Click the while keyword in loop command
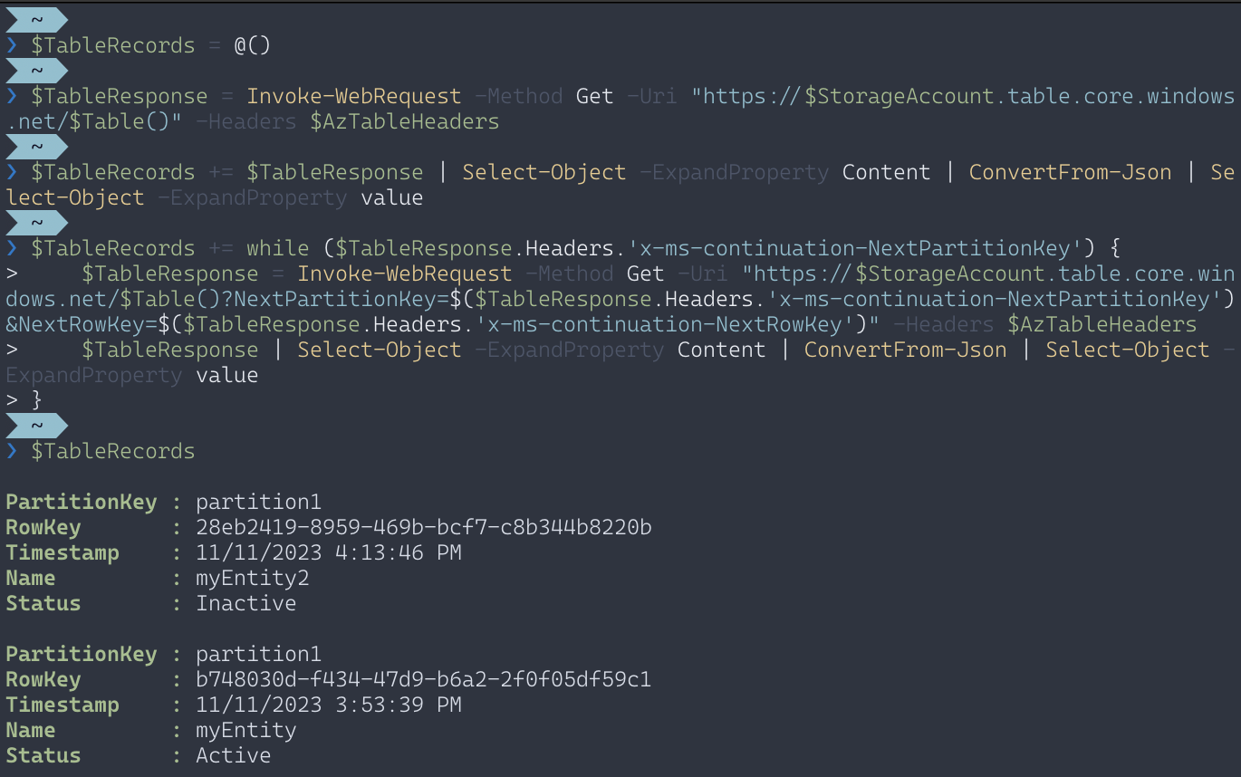Image resolution: width=1241 pixels, height=777 pixels. (278, 248)
